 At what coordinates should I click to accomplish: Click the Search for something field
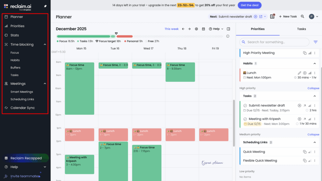(274, 42)
